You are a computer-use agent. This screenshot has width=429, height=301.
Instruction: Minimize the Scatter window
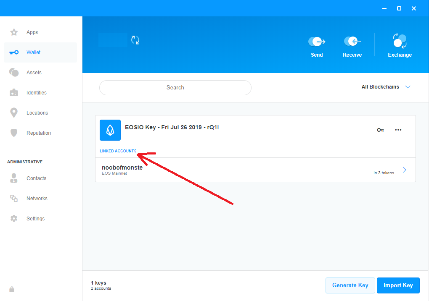click(x=384, y=8)
